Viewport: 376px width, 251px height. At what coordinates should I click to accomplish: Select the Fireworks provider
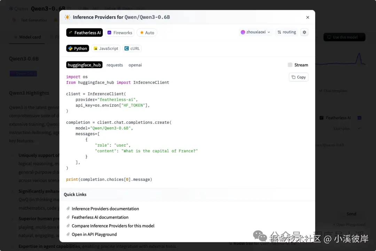(120, 33)
